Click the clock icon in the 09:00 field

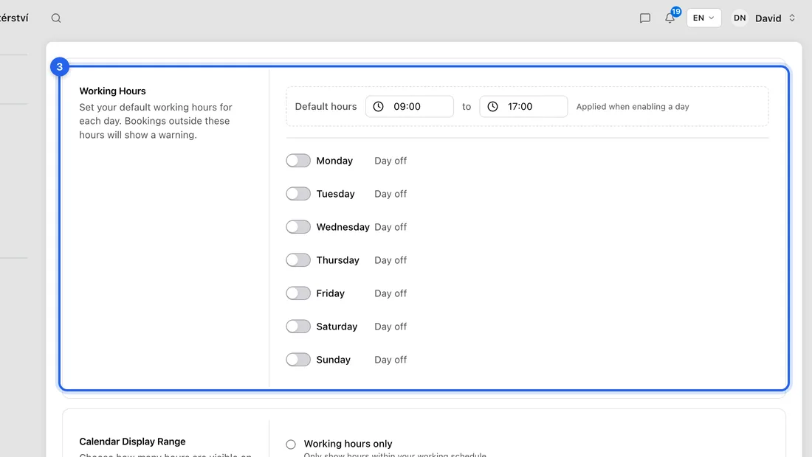[x=379, y=106]
